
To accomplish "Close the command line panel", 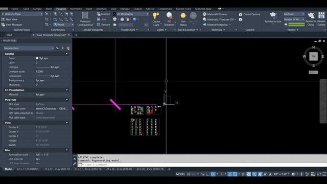I will click(x=75, y=159).
